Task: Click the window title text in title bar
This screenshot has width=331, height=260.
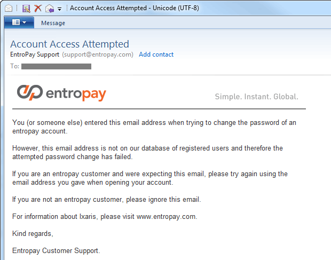Action: (134, 8)
